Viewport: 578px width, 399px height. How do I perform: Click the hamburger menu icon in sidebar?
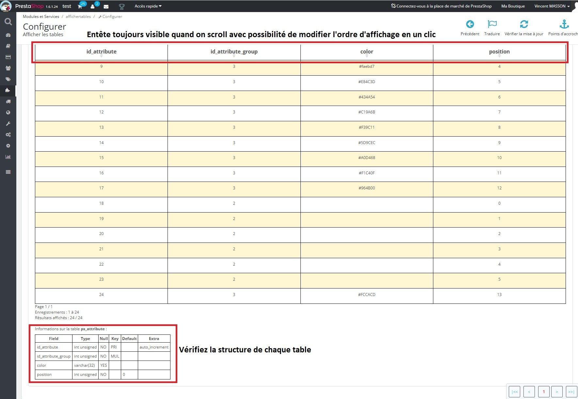pyautogui.click(x=8, y=172)
